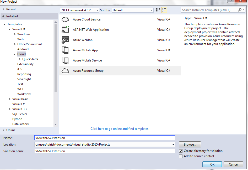The width and height of the screenshot is (248, 170).
Task: Open the Sort by Default dropdown
Action: [133, 10]
